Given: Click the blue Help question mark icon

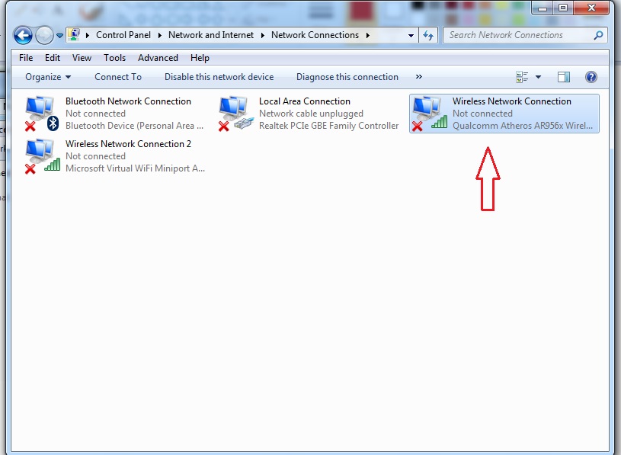Looking at the screenshot, I should 591,77.
